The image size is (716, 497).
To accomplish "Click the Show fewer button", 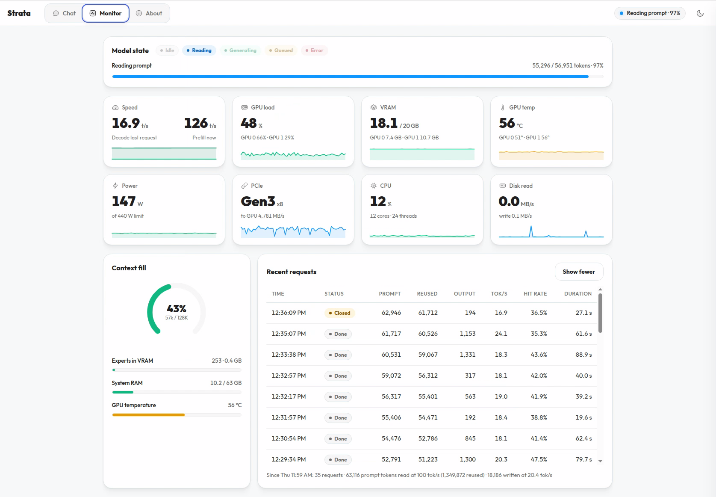I will coord(579,272).
